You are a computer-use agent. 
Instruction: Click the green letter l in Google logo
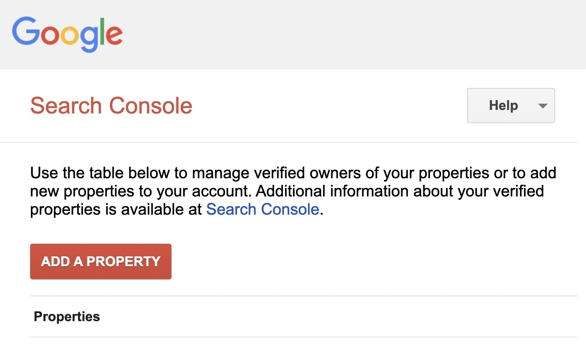(x=102, y=32)
